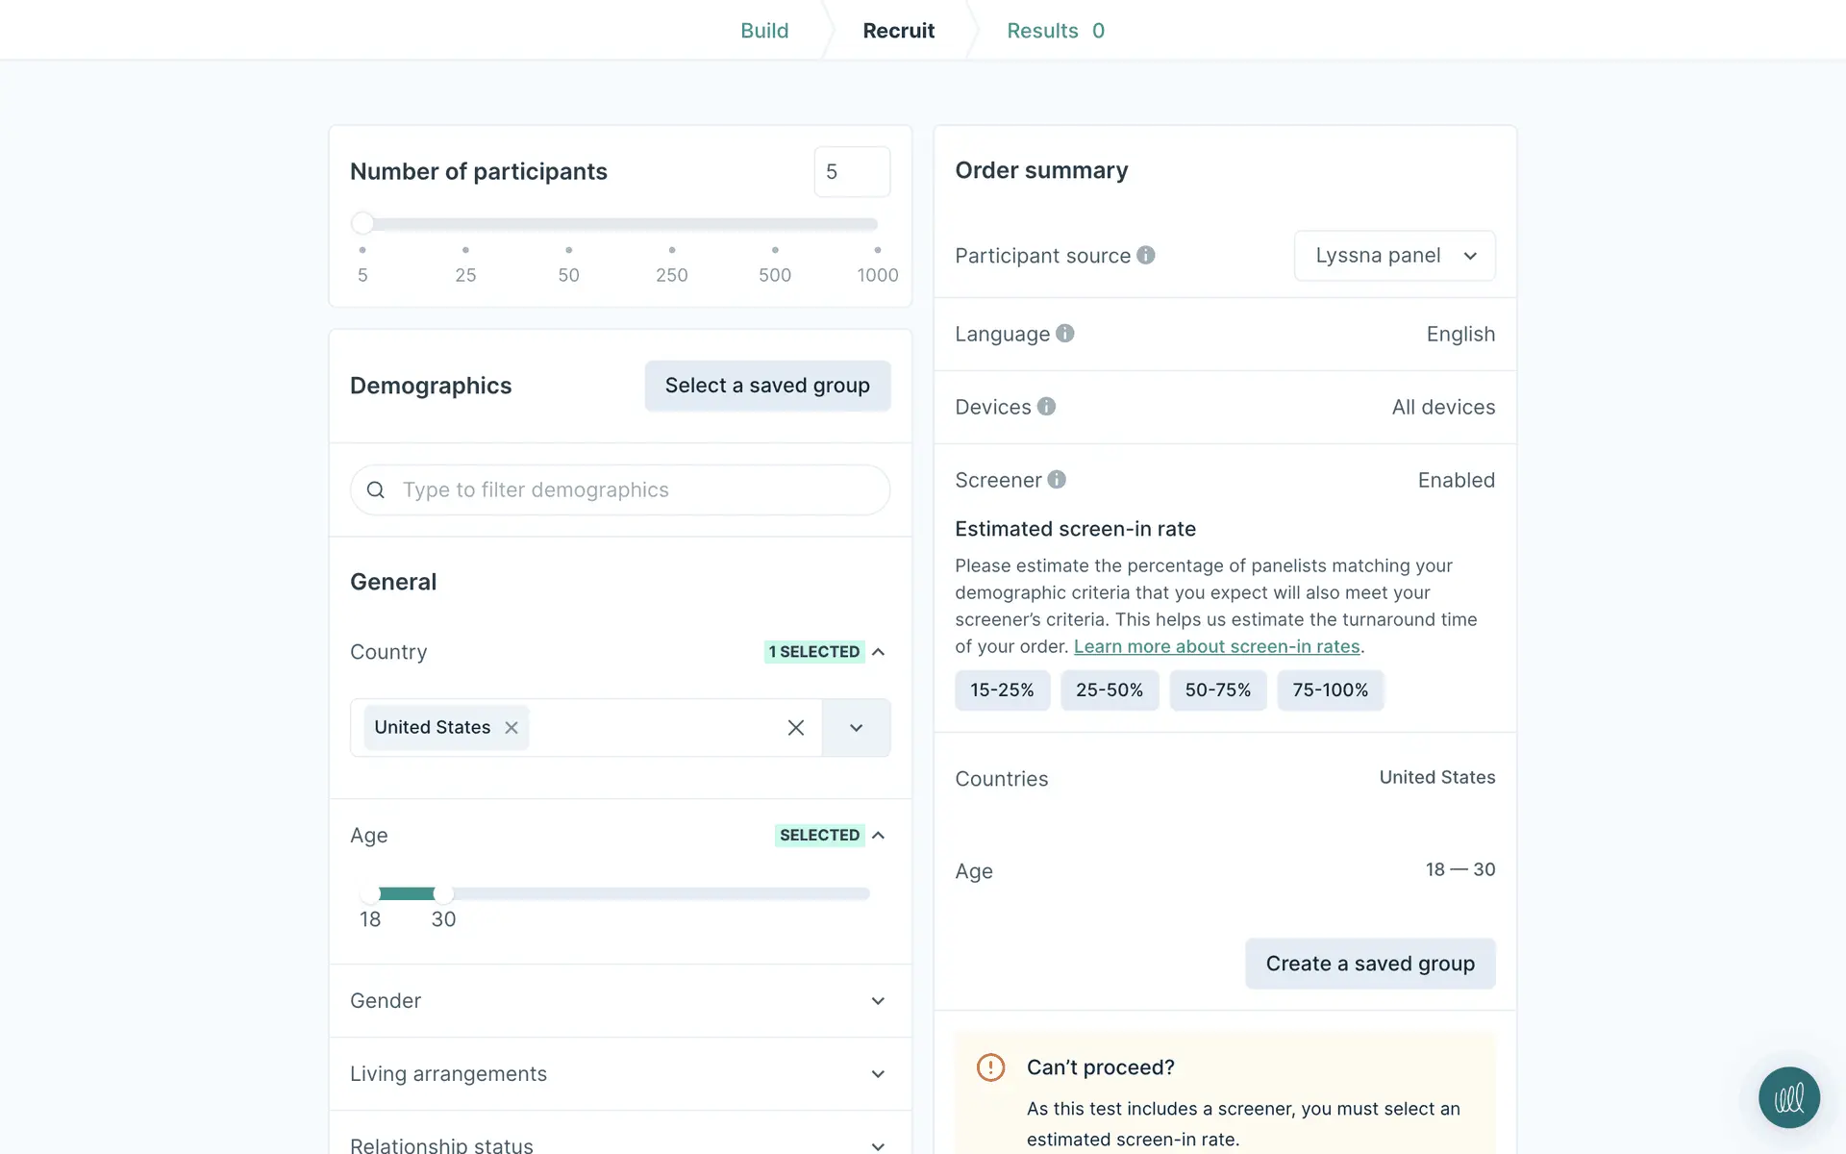Click the Language info icon
This screenshot has width=1846, height=1154.
click(1064, 333)
